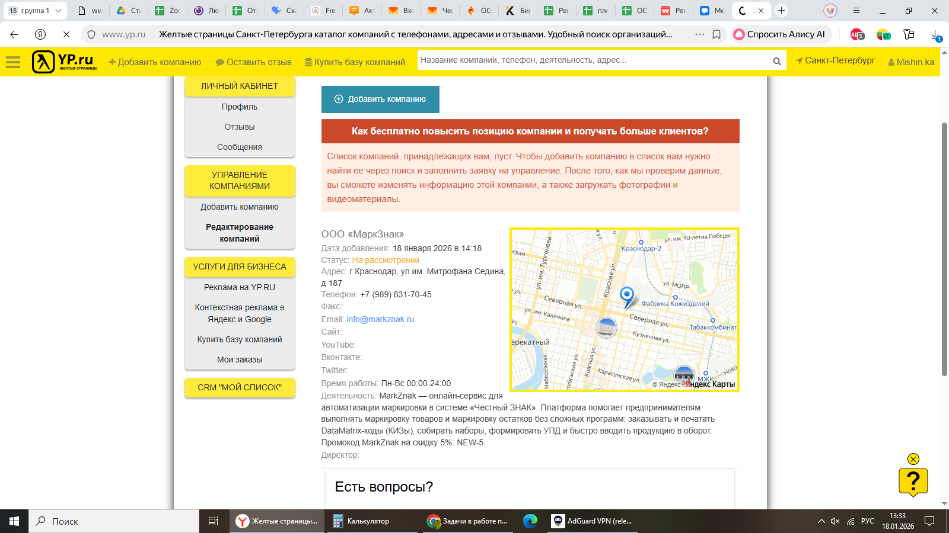The height and width of the screenshot is (533, 949).
Task: Toggle volume icon in system tray
Action: pos(835,521)
